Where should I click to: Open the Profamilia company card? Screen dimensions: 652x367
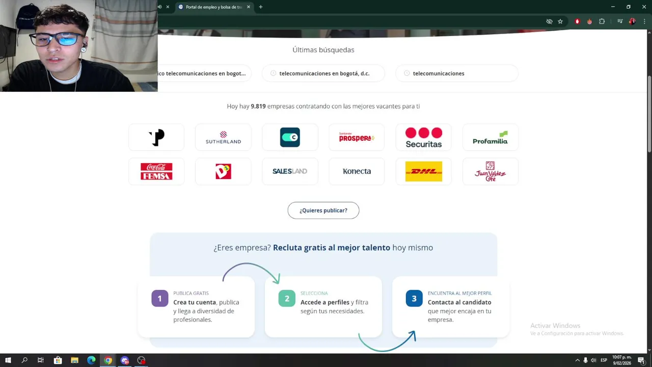490,137
